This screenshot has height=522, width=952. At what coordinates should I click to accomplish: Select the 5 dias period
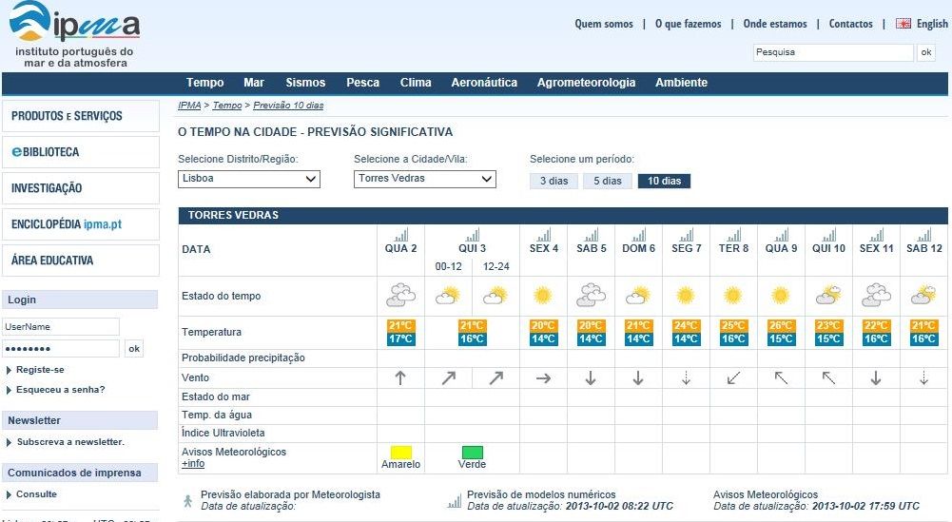[x=607, y=181]
